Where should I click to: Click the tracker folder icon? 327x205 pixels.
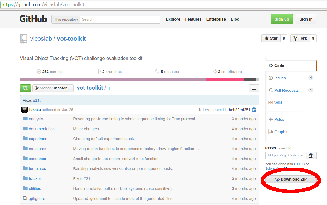click(x=25, y=178)
